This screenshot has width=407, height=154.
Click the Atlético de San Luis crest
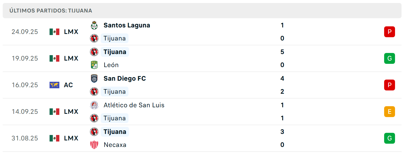(94, 105)
